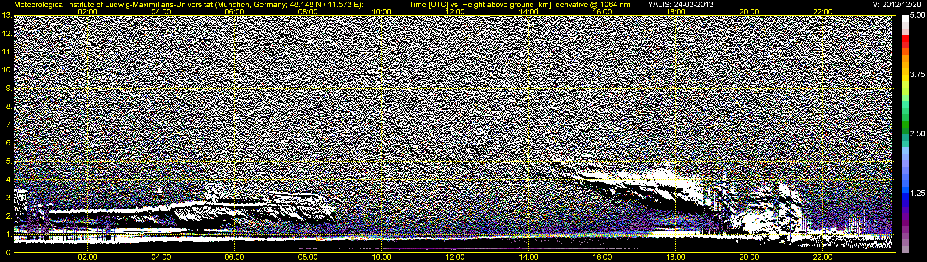This screenshot has width=927, height=262.
Task: Click the 04:00 label on the bottom time axis
Action: [x=161, y=257]
